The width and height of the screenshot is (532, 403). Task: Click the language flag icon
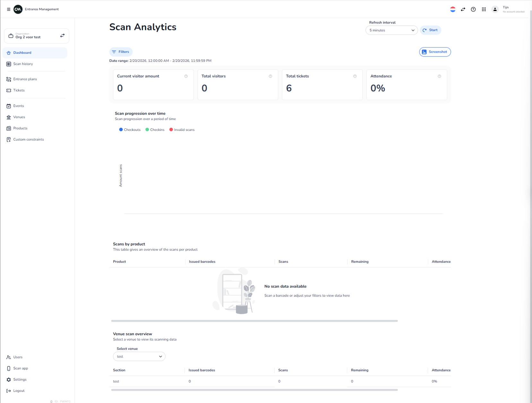(x=452, y=9)
